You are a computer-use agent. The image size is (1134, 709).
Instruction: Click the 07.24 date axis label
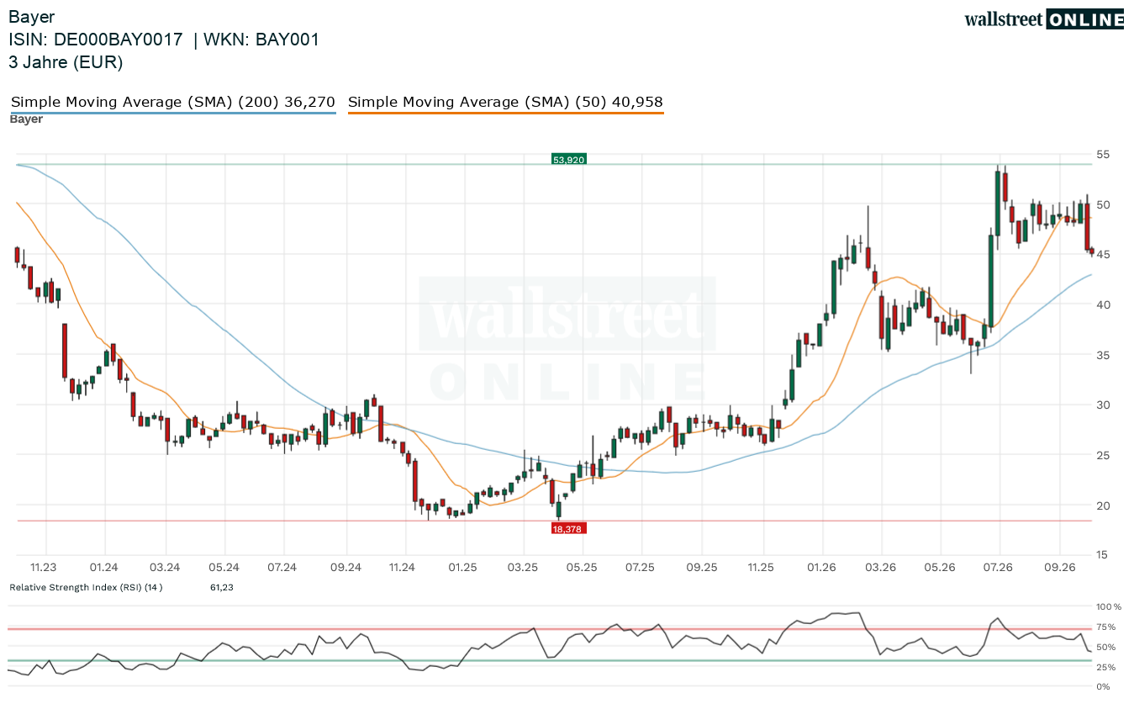284,568
